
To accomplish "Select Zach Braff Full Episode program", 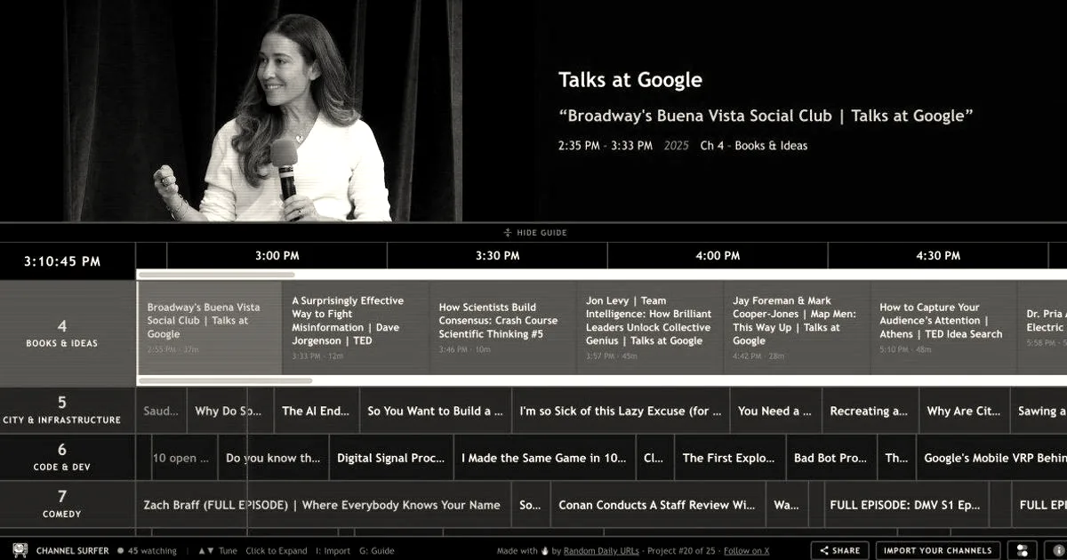I will (x=323, y=505).
